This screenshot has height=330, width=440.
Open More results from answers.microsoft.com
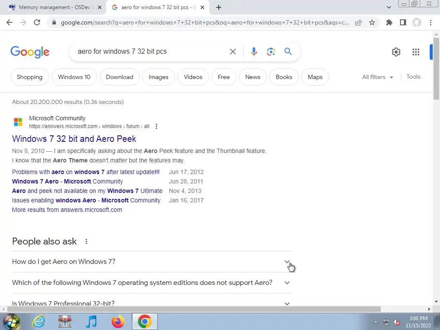(67, 210)
